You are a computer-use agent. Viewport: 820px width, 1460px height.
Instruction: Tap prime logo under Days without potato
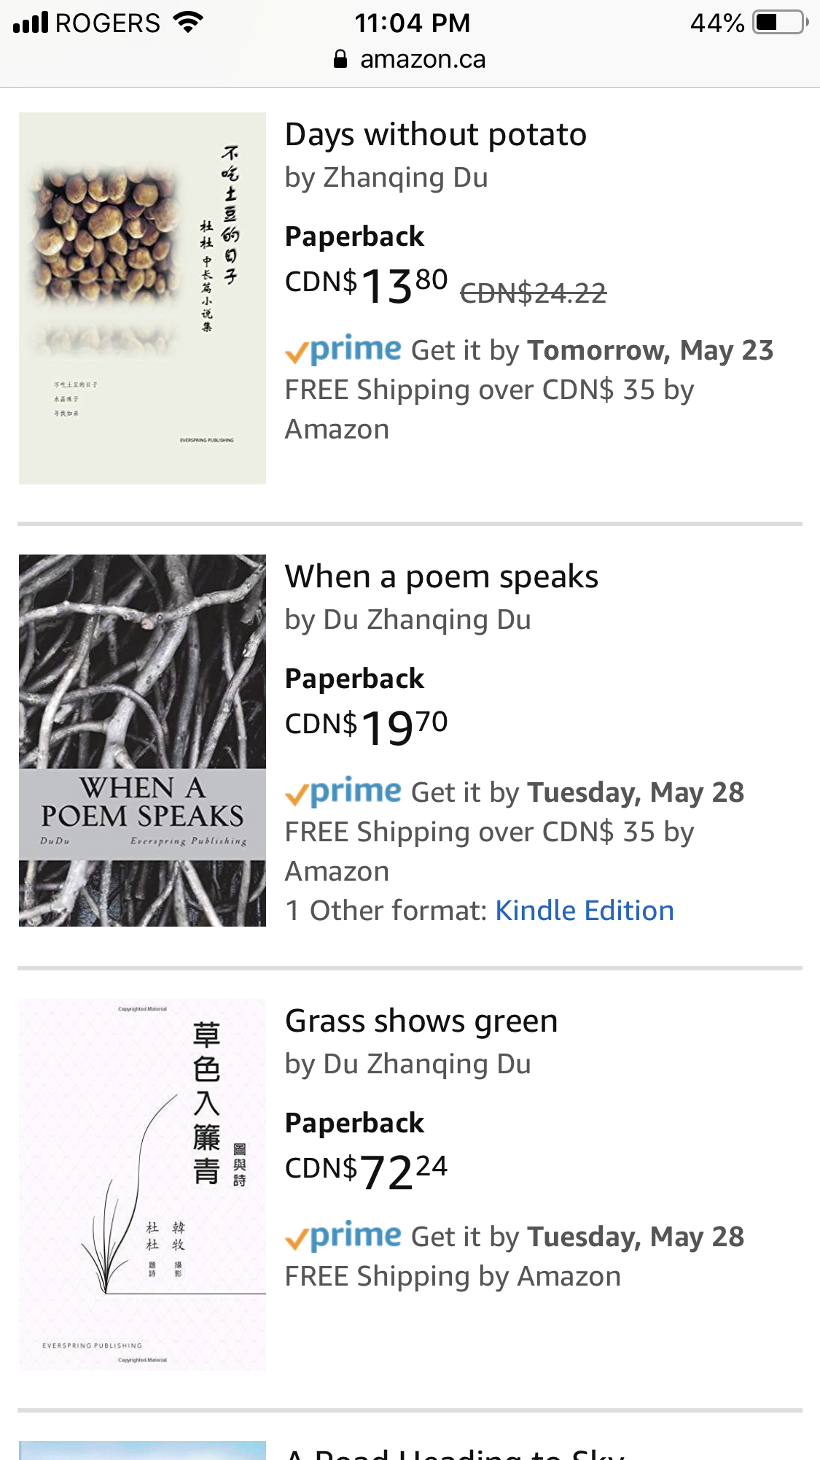click(x=343, y=350)
